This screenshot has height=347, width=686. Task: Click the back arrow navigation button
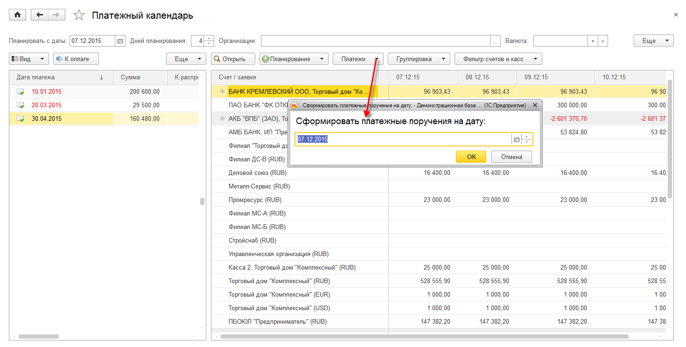[x=39, y=15]
